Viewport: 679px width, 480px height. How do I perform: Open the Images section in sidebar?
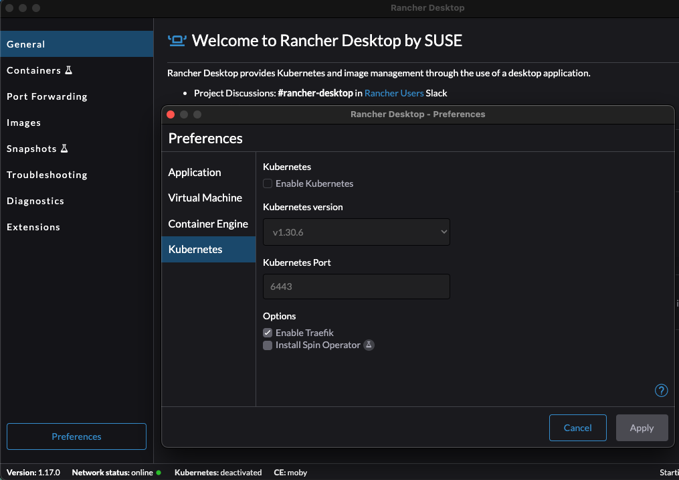(24, 123)
